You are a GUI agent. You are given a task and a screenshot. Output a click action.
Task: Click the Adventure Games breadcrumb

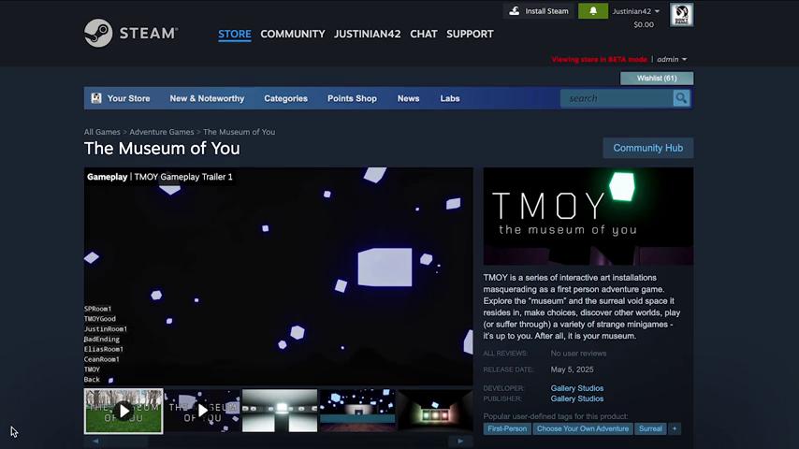[x=162, y=132]
